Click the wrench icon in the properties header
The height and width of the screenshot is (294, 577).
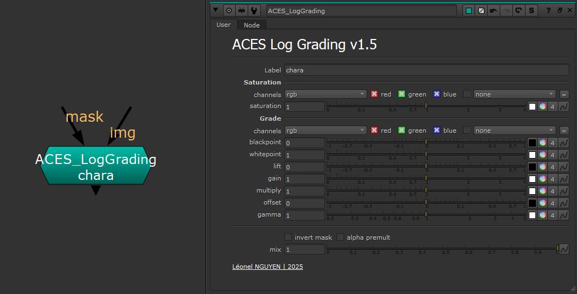[254, 10]
